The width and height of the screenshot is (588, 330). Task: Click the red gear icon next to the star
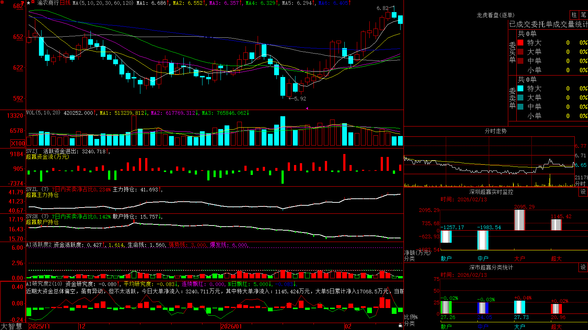click(x=33, y=3)
